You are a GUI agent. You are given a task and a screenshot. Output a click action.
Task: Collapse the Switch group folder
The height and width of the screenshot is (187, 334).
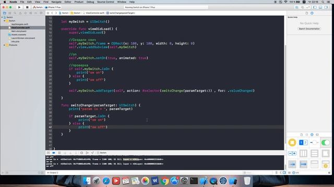pos(5,21)
